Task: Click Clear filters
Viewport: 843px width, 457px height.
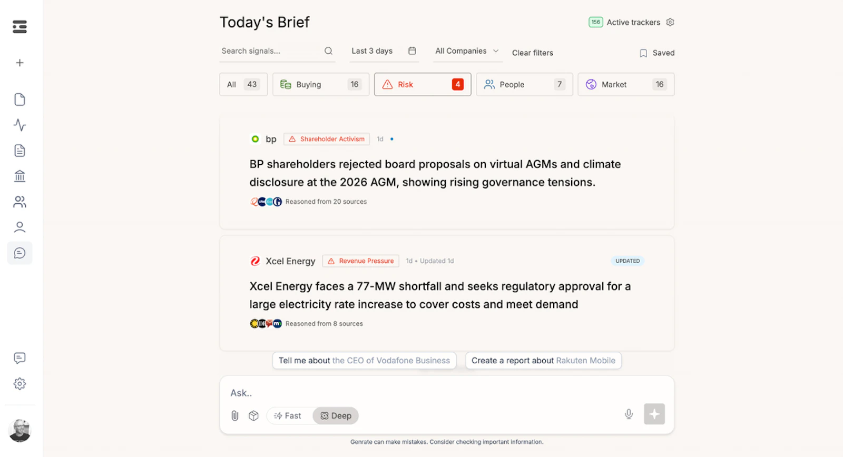Action: pos(533,53)
